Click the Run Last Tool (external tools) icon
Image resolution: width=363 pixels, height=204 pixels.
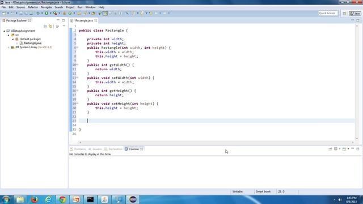(55, 13)
